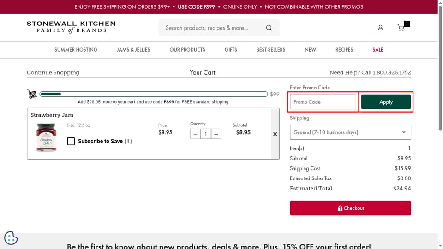The width and height of the screenshot is (443, 249).
Task: Open the Sale menu item
Action: (378, 50)
